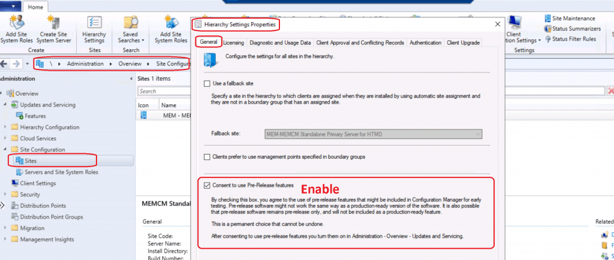
Task: Click Create Site System Server icon
Action: 53,29
